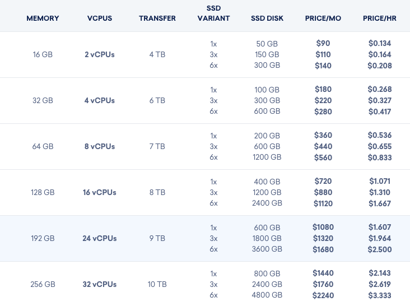
Task: Select the 4 vCPUs plan row
Action: 205,100
